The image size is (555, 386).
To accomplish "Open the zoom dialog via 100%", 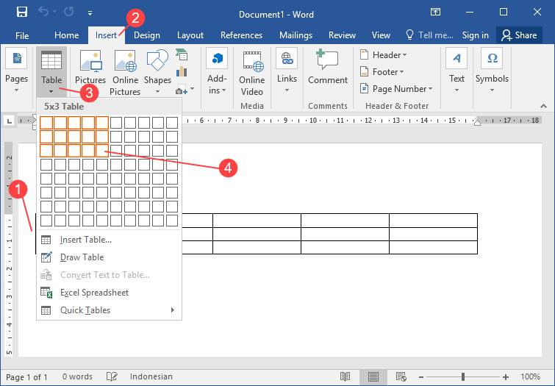I will tap(530, 376).
